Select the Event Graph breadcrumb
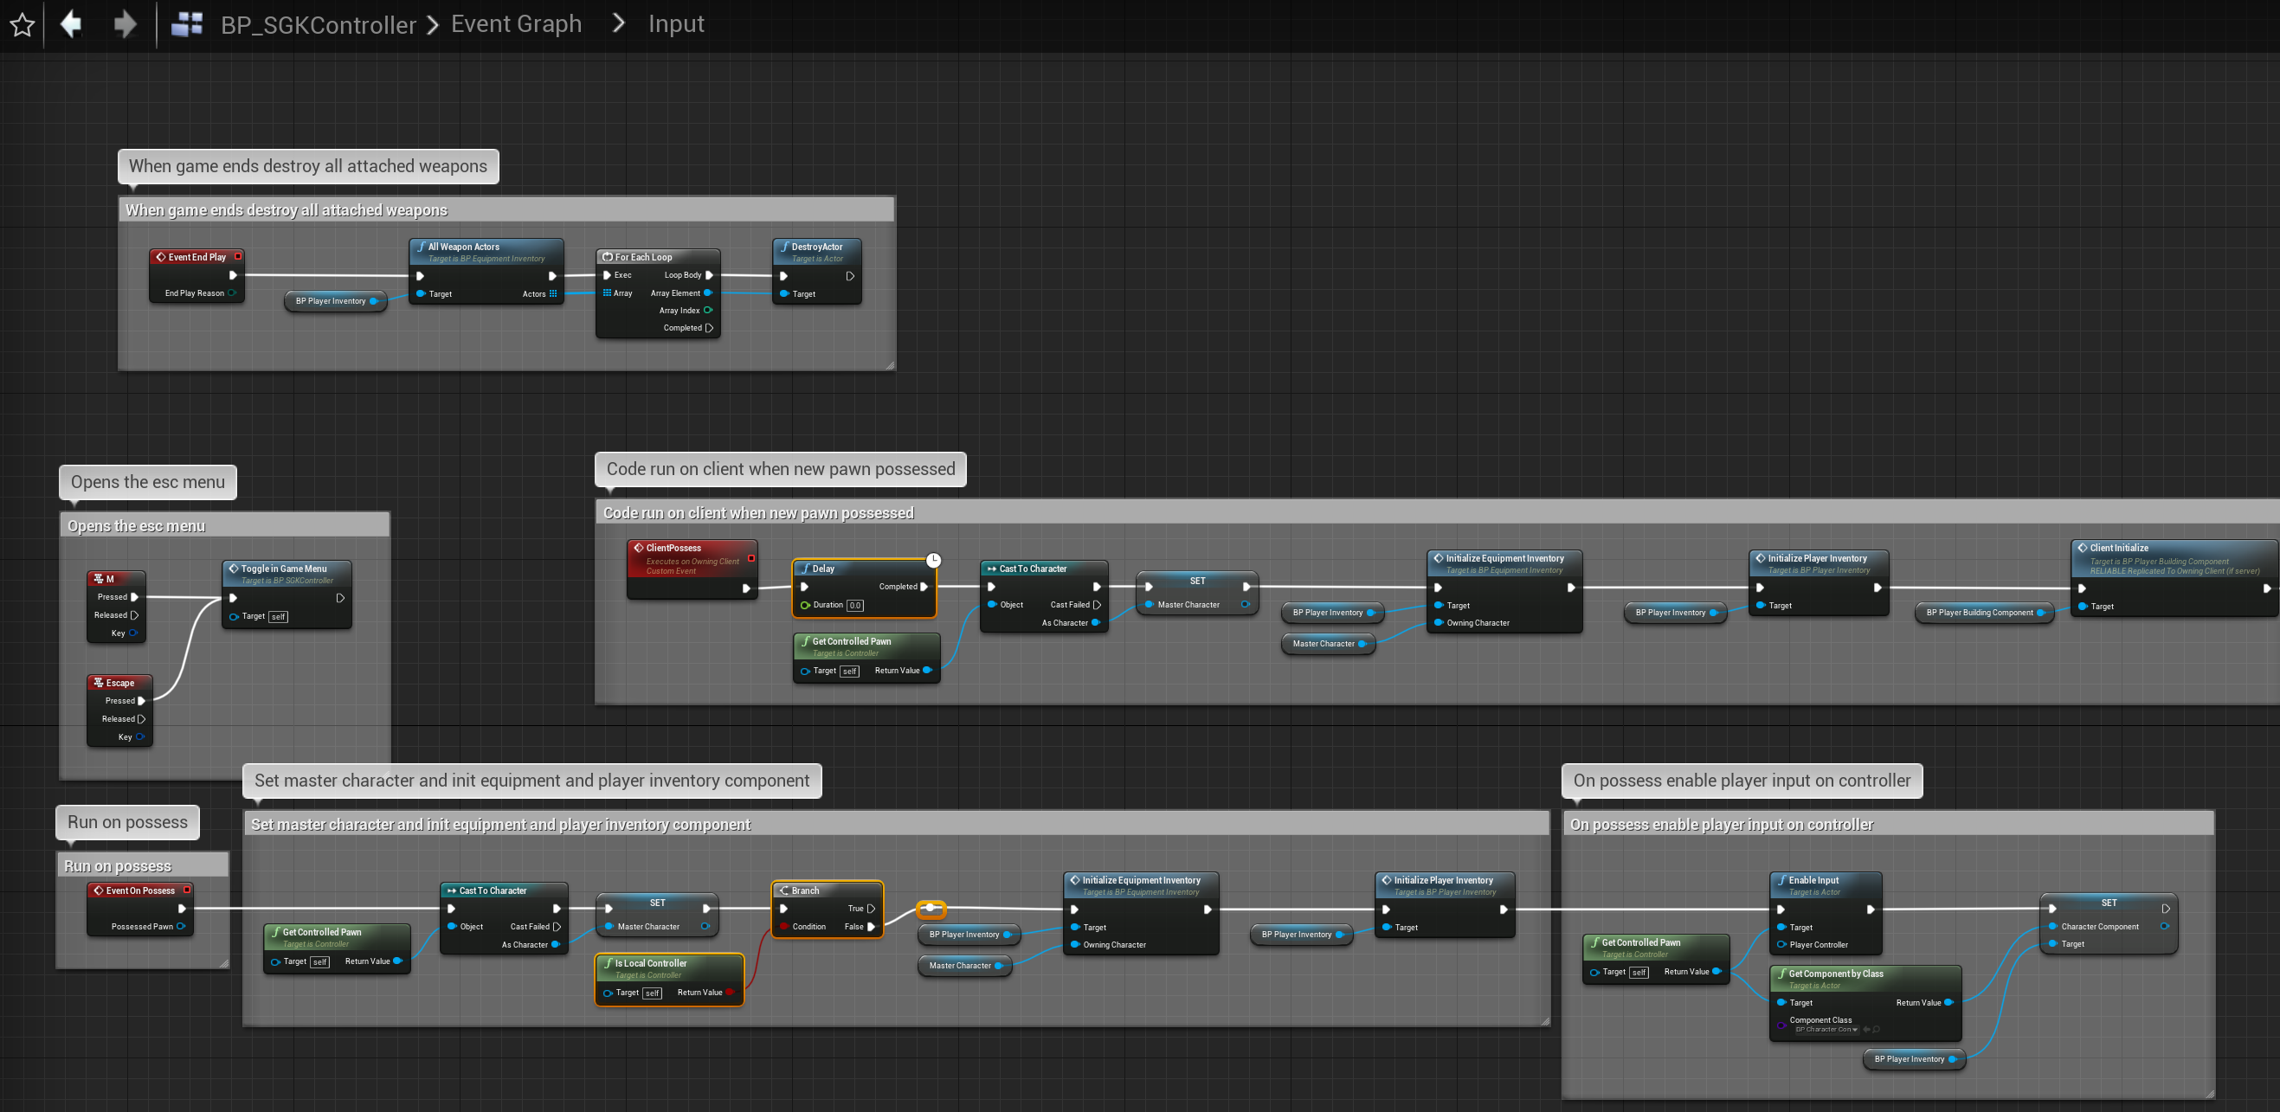This screenshot has height=1112, width=2280. [516, 24]
